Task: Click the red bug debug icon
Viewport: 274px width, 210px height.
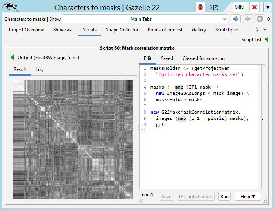Action: point(201,7)
